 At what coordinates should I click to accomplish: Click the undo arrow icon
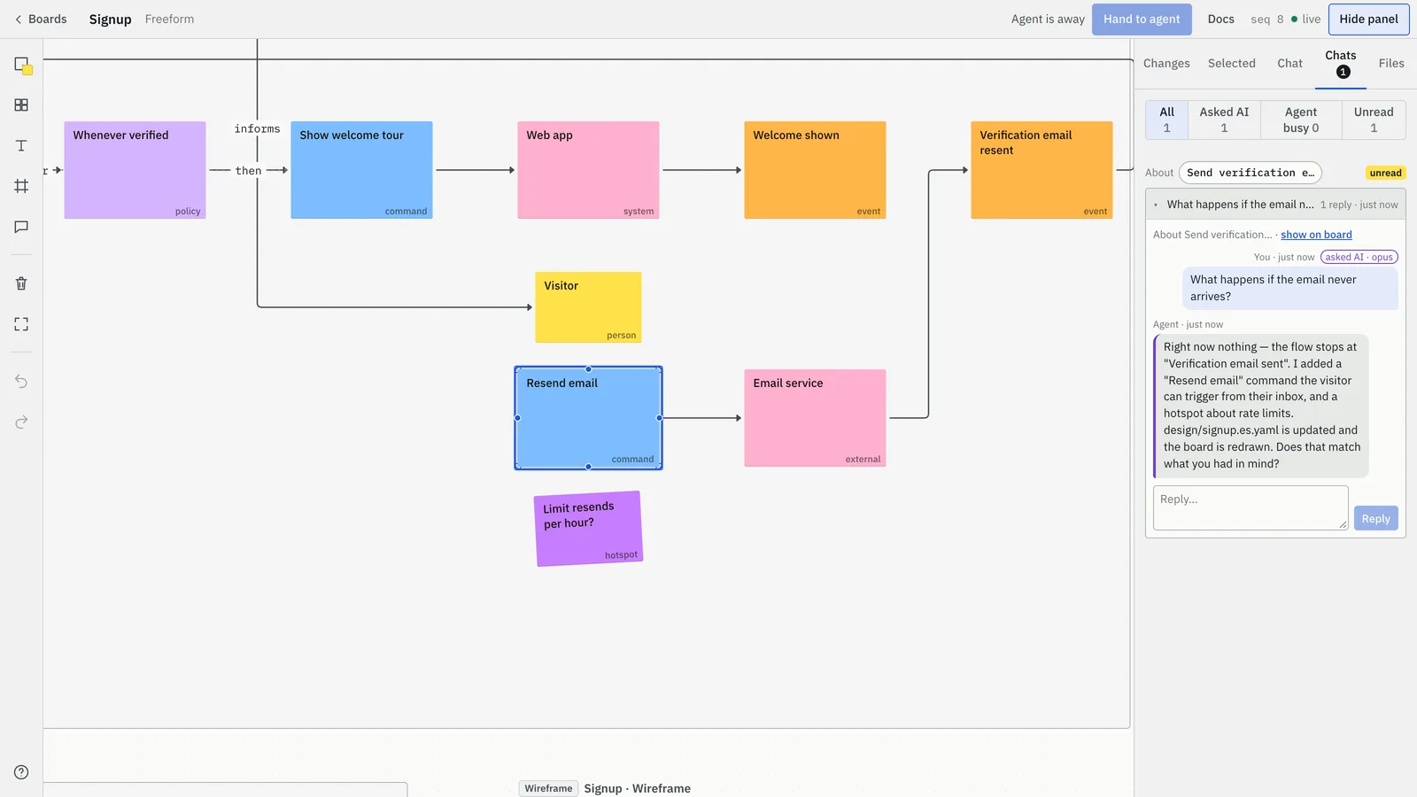pyautogui.click(x=21, y=382)
